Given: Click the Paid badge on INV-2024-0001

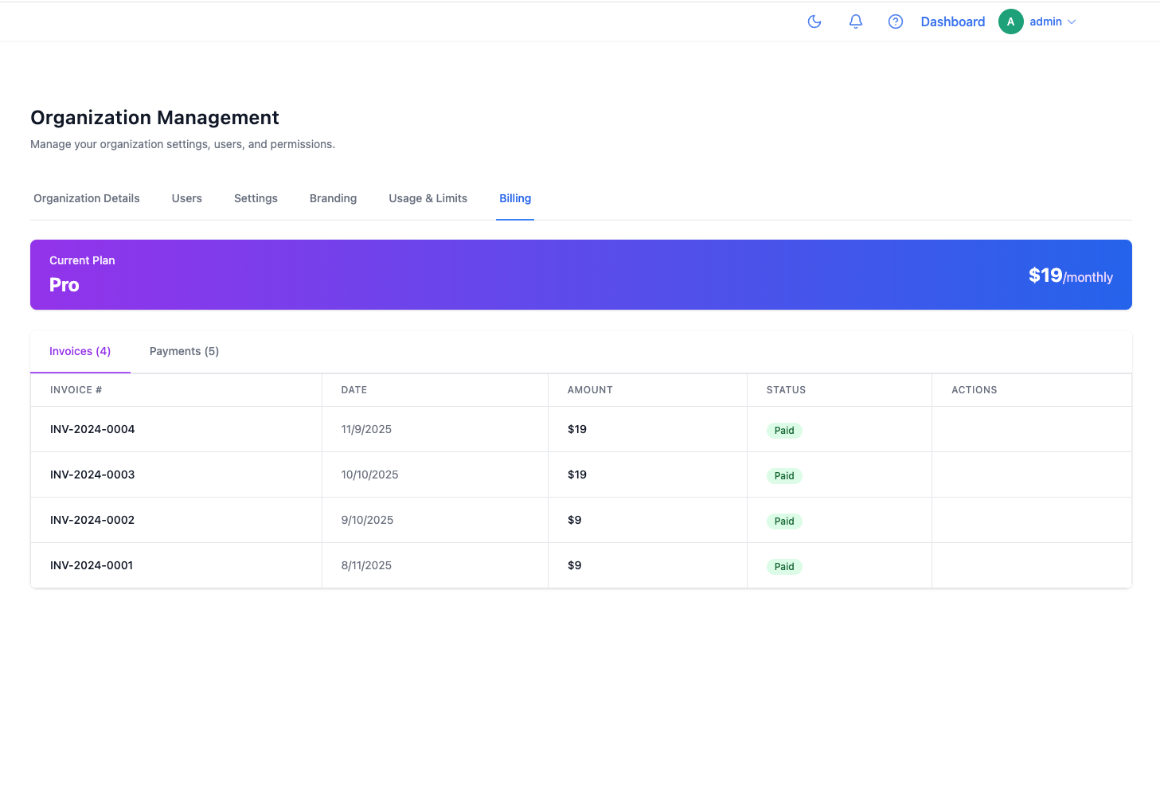Looking at the screenshot, I should [783, 566].
